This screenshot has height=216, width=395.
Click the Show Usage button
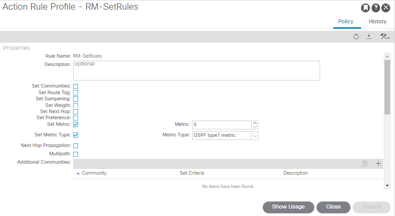288,207
